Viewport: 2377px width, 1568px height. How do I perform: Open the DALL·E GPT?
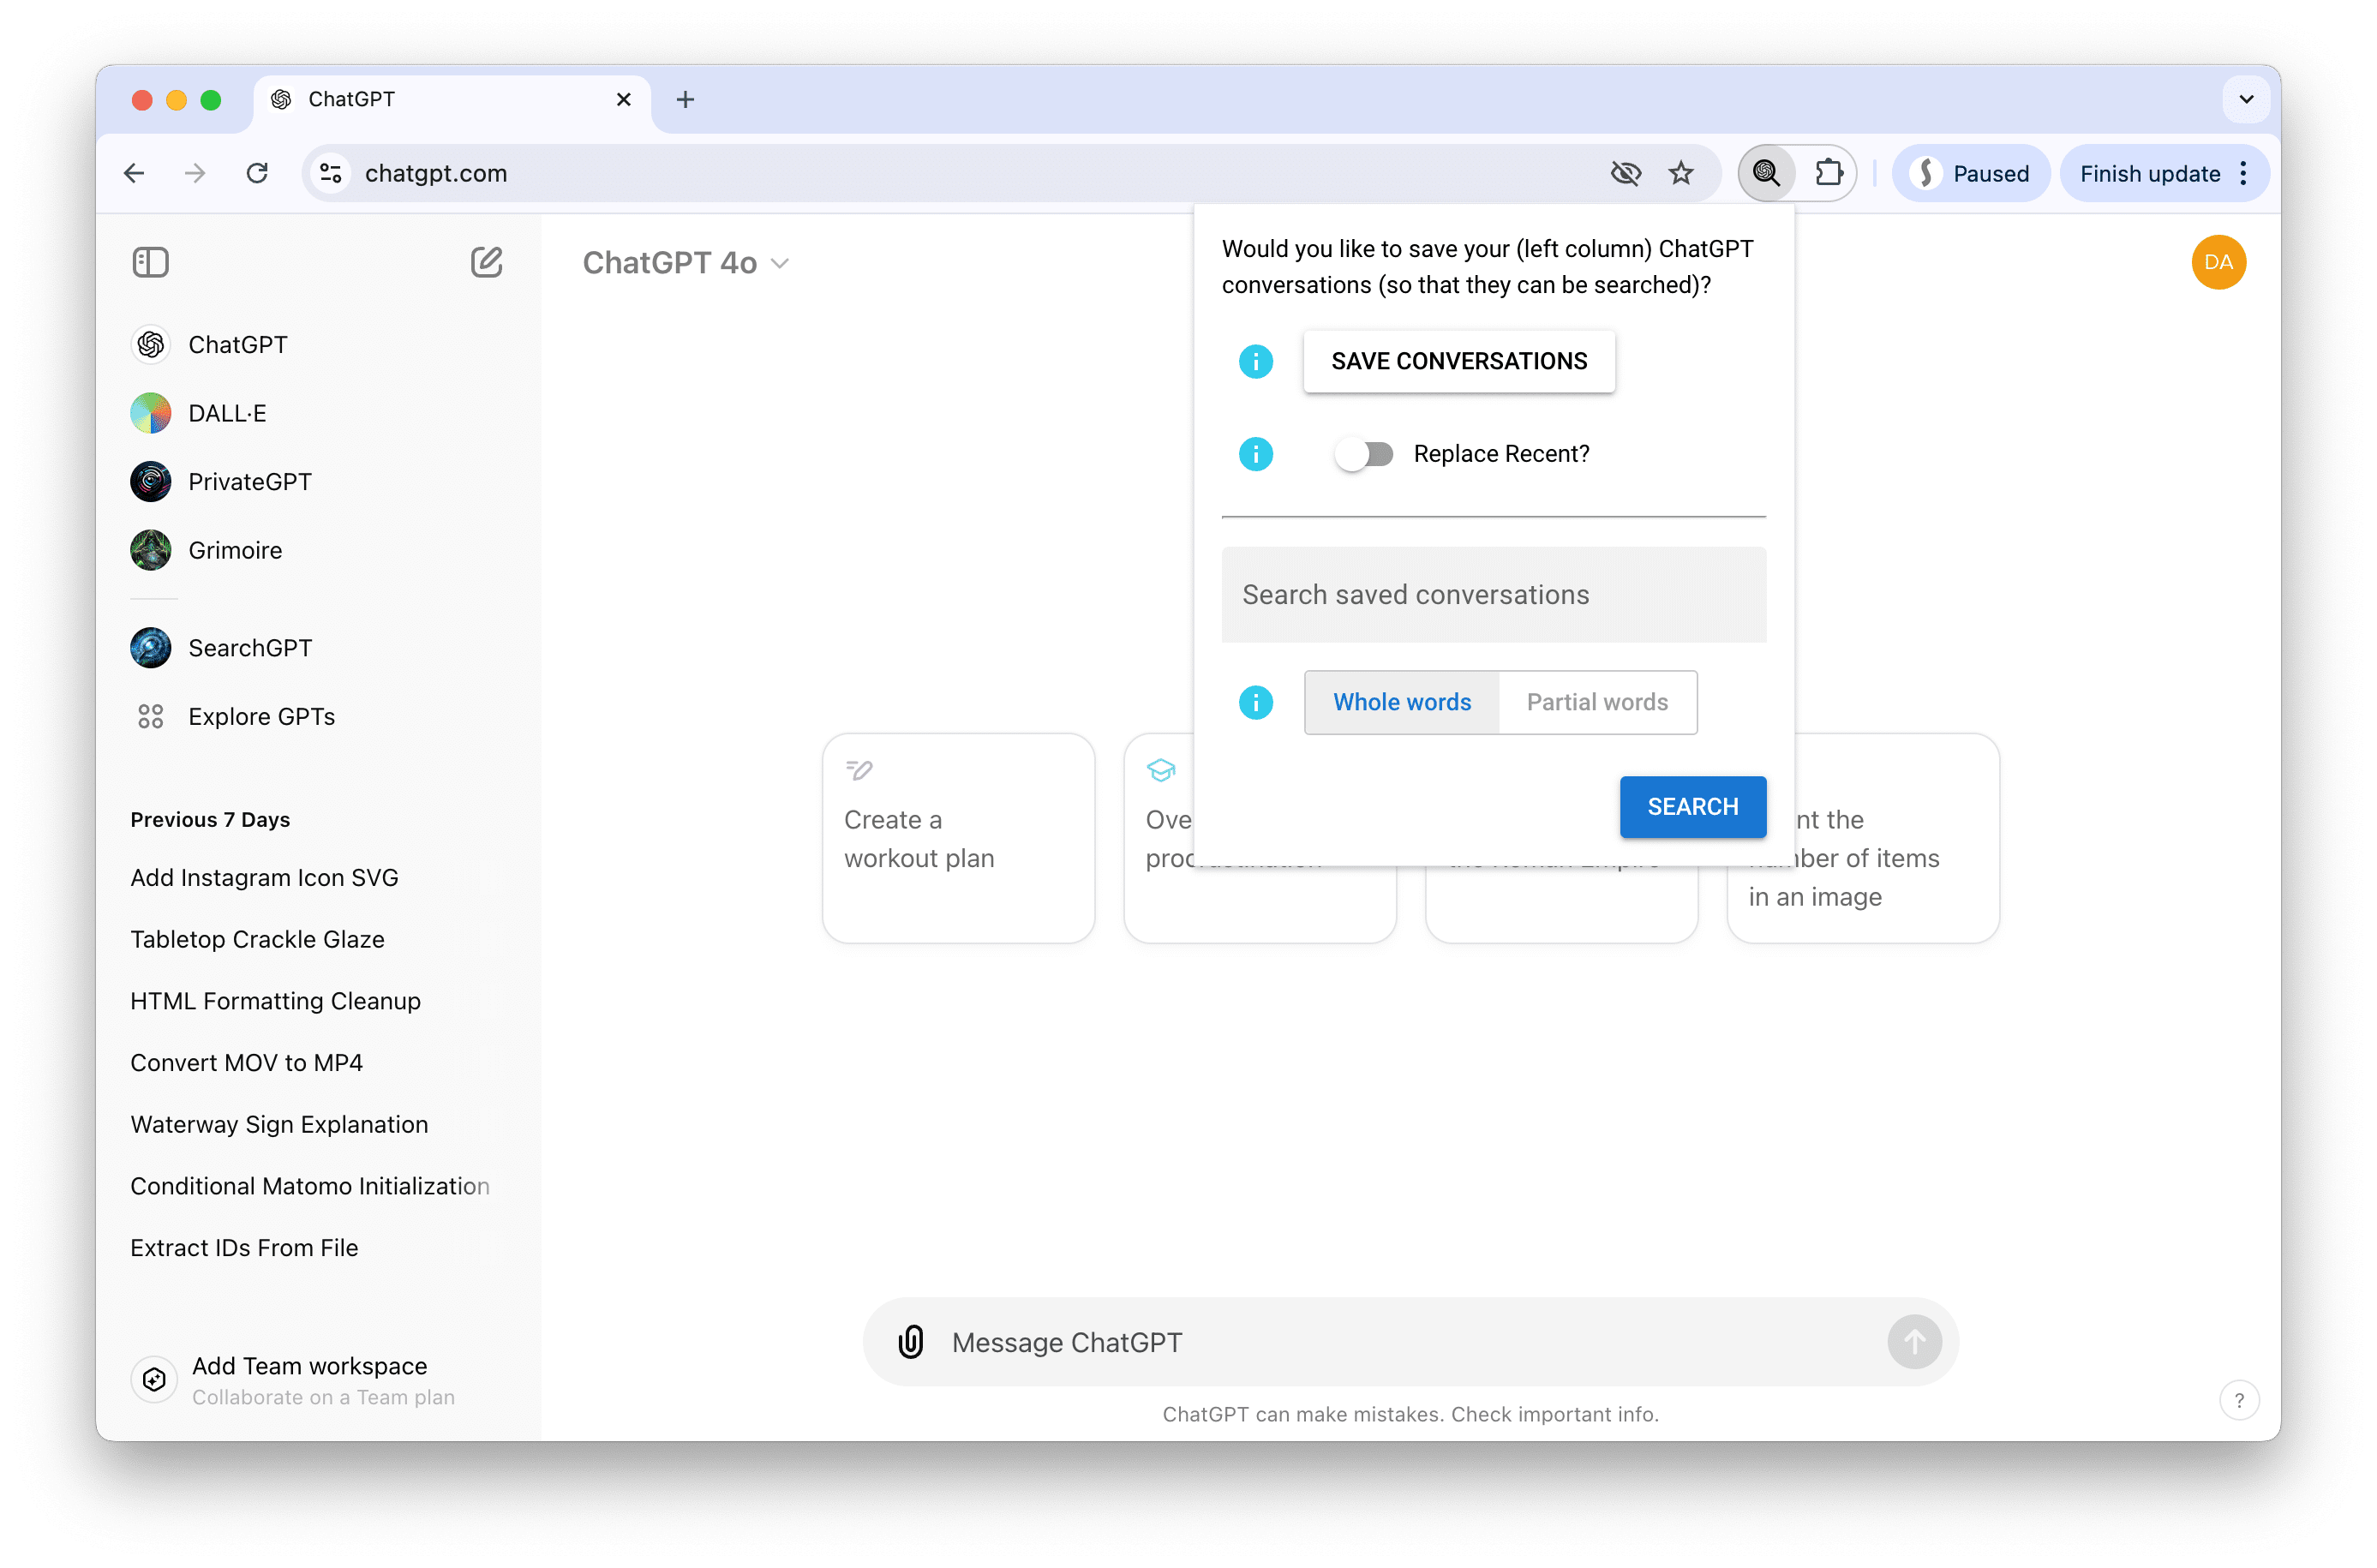[150, 413]
